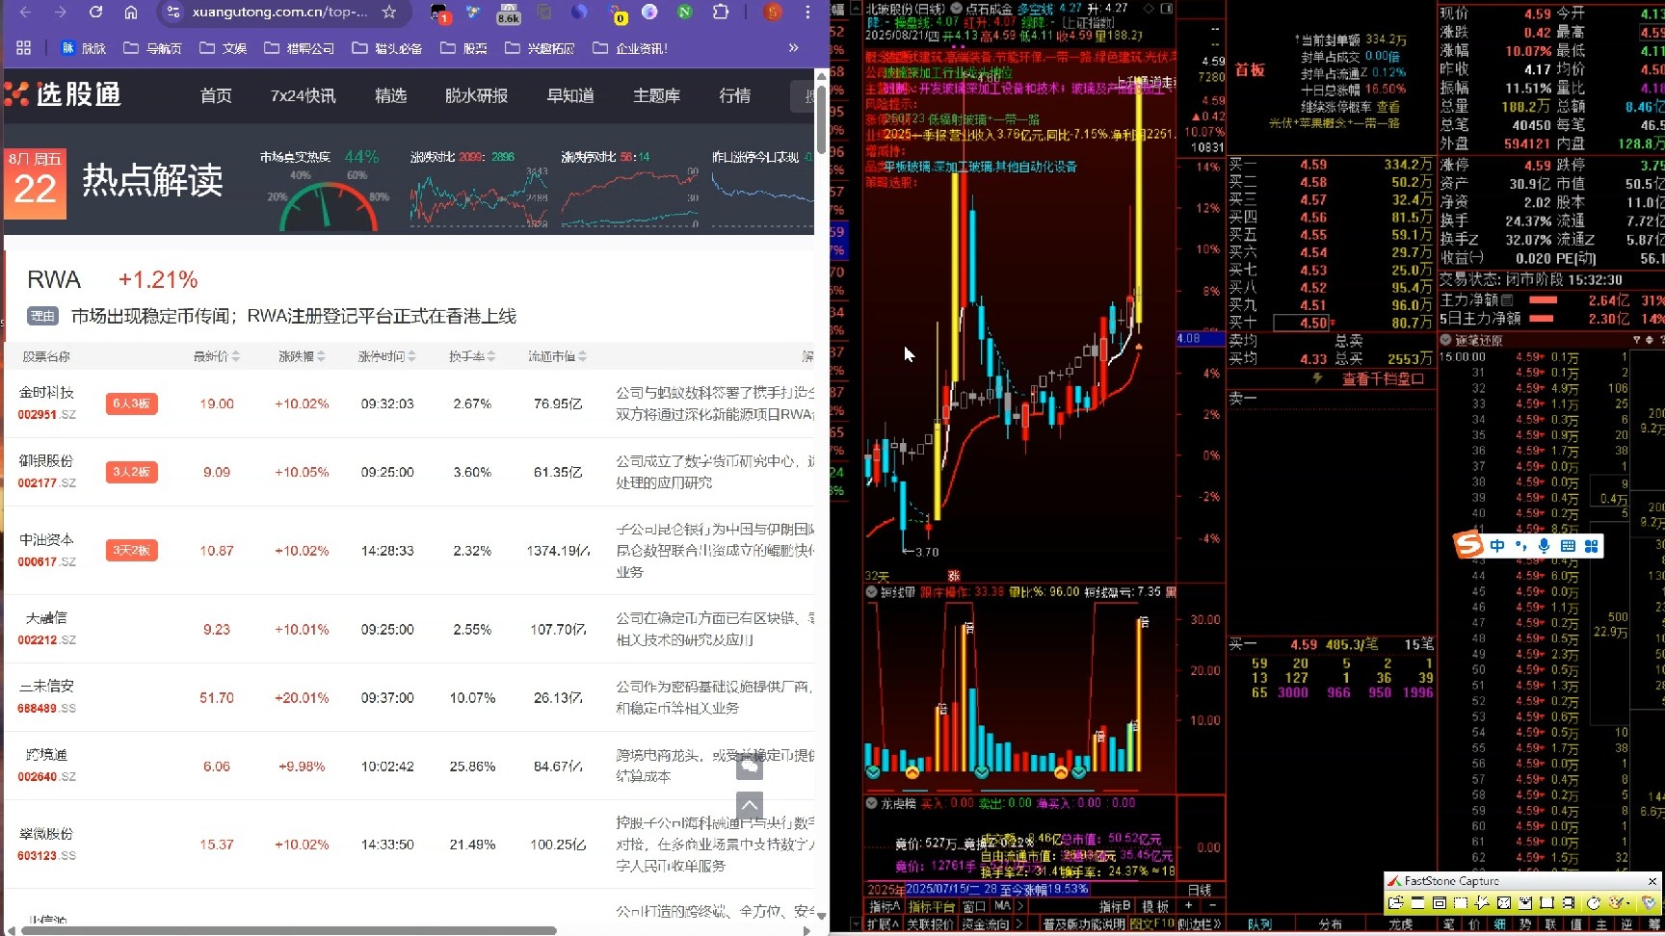Go to browser home page icon
The image size is (1665, 936).
coord(131,12)
